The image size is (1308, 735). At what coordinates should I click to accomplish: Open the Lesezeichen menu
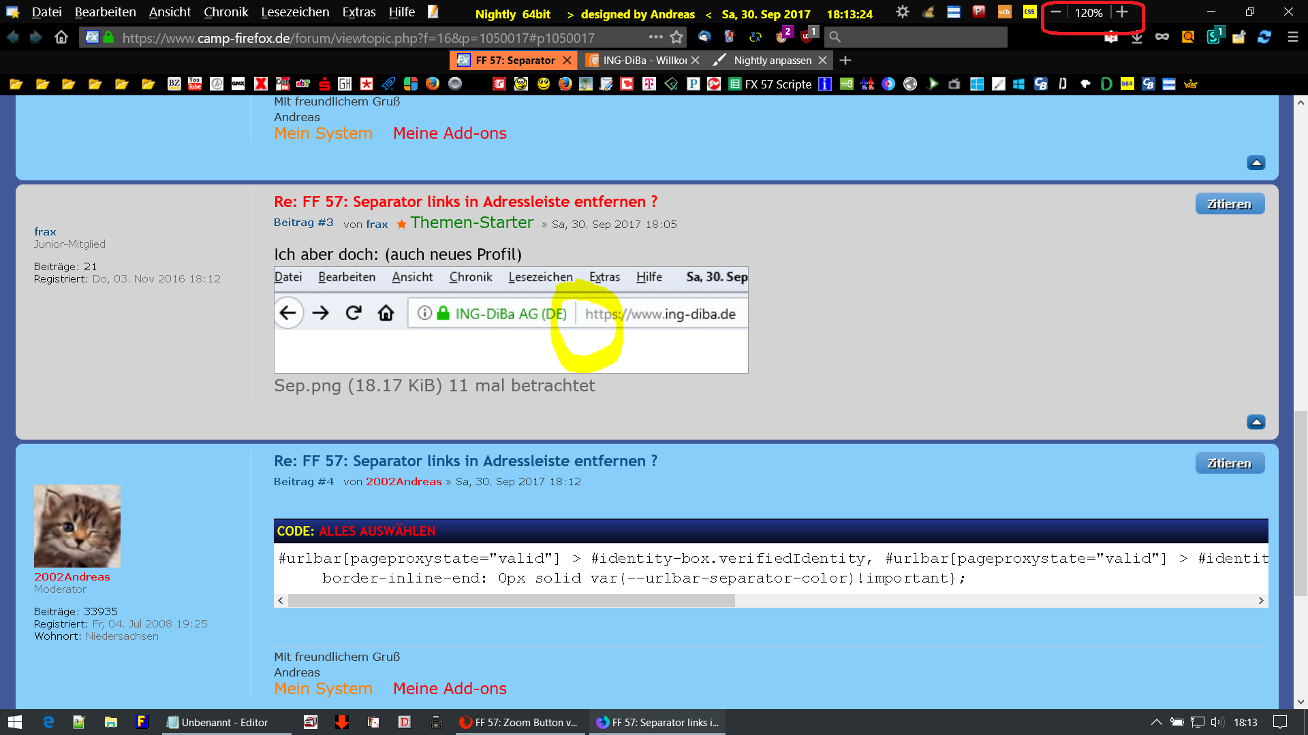tap(295, 12)
